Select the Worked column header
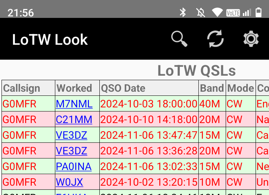 77,88
